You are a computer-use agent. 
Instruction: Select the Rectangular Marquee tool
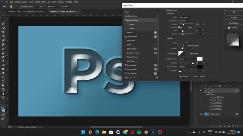coord(3,20)
